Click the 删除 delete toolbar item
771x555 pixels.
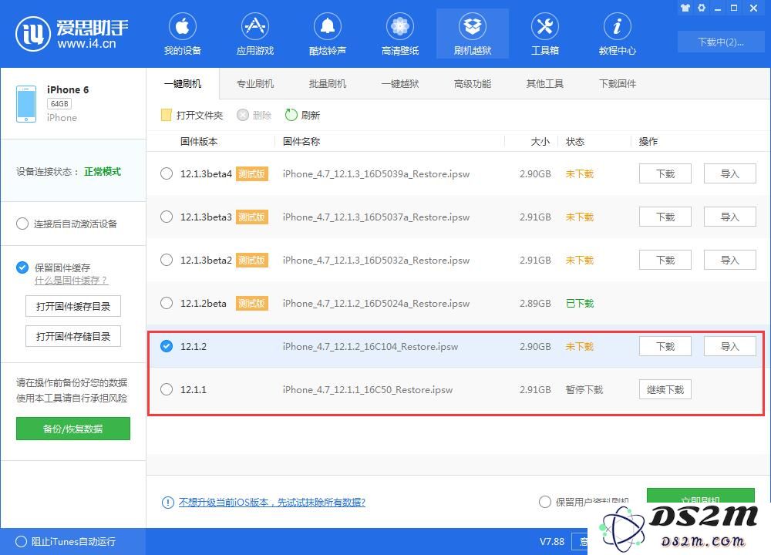(x=254, y=115)
